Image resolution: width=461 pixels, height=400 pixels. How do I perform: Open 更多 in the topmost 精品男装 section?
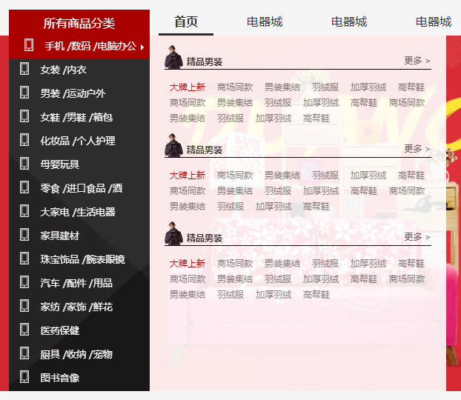click(x=417, y=61)
